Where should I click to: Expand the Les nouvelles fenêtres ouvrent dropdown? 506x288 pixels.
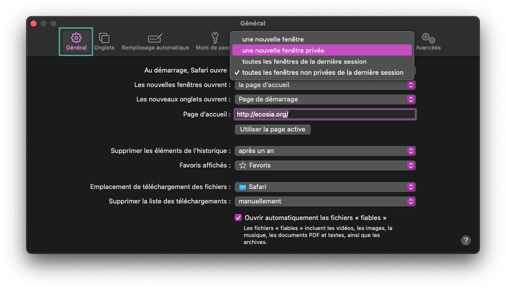(x=325, y=85)
